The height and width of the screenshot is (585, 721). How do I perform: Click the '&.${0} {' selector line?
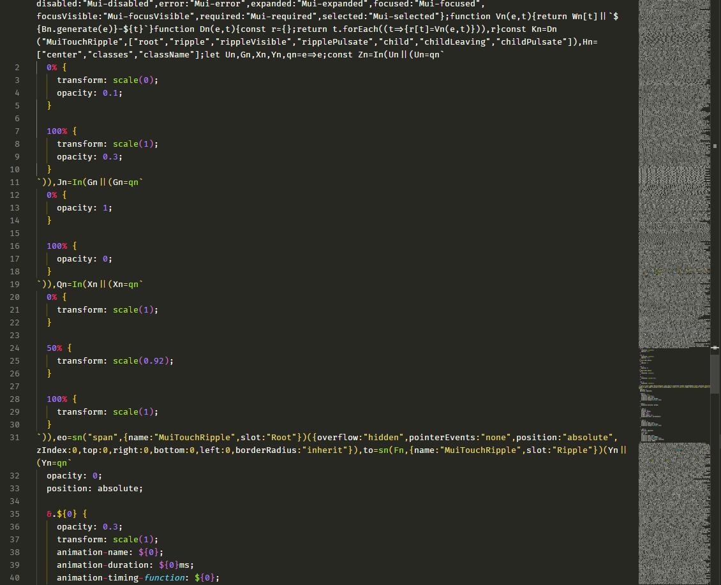point(66,514)
